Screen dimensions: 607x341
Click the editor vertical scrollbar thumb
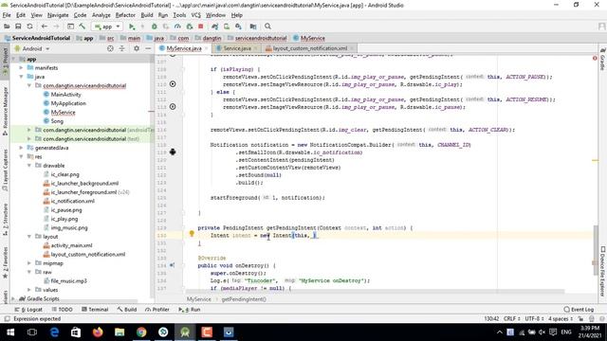point(595,249)
